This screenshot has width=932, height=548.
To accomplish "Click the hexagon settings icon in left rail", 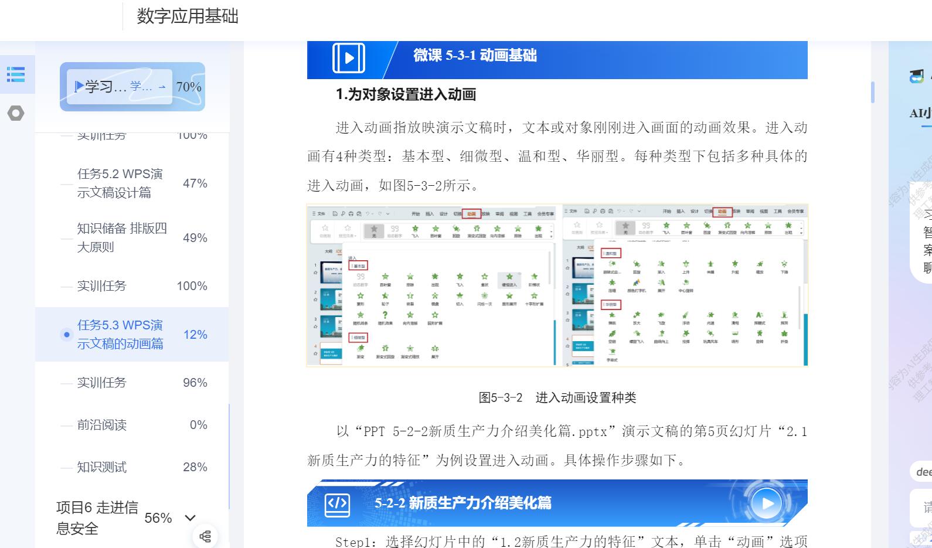I will [16, 113].
